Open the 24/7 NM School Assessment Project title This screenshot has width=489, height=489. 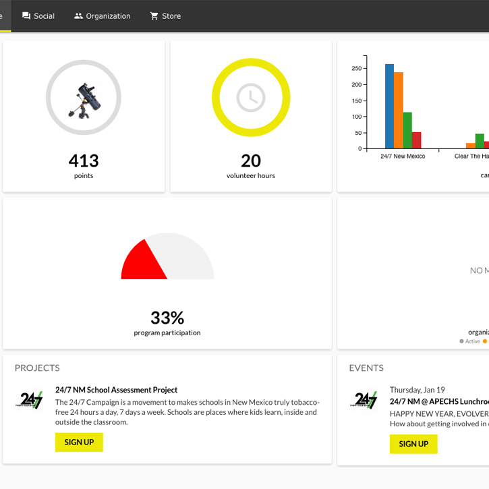pyautogui.click(x=116, y=390)
